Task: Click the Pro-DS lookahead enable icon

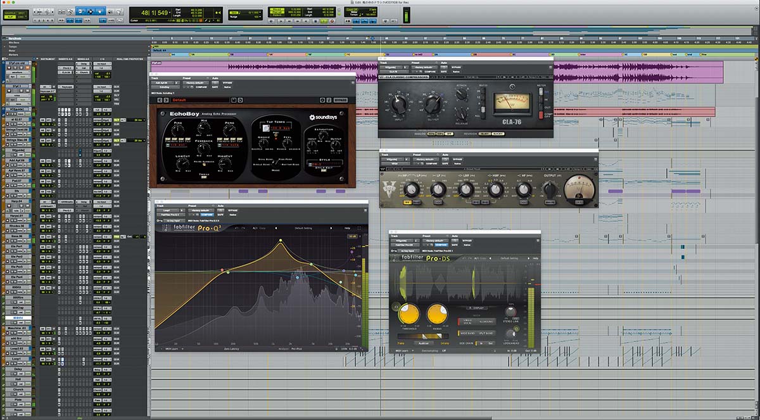Action: [517, 328]
